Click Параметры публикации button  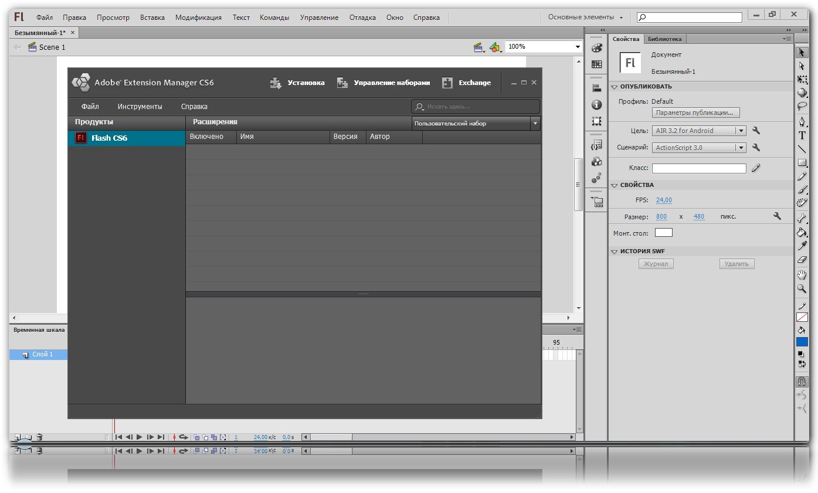(695, 113)
